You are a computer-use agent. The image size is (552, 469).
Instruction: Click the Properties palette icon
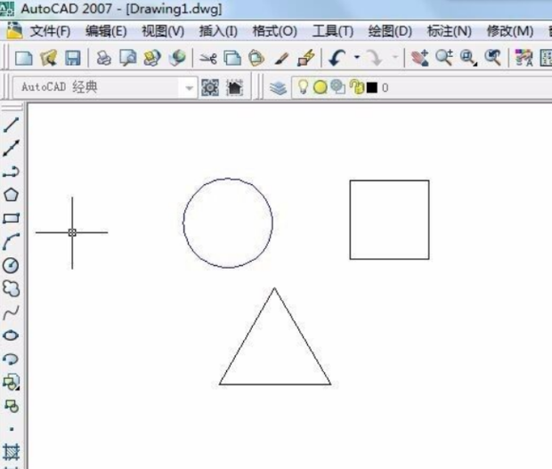click(524, 58)
